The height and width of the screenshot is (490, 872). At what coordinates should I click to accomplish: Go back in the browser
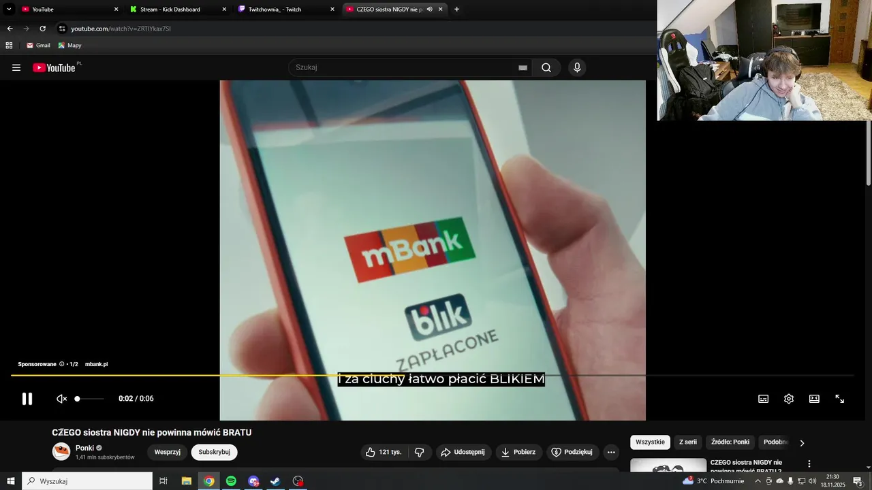coord(10,29)
